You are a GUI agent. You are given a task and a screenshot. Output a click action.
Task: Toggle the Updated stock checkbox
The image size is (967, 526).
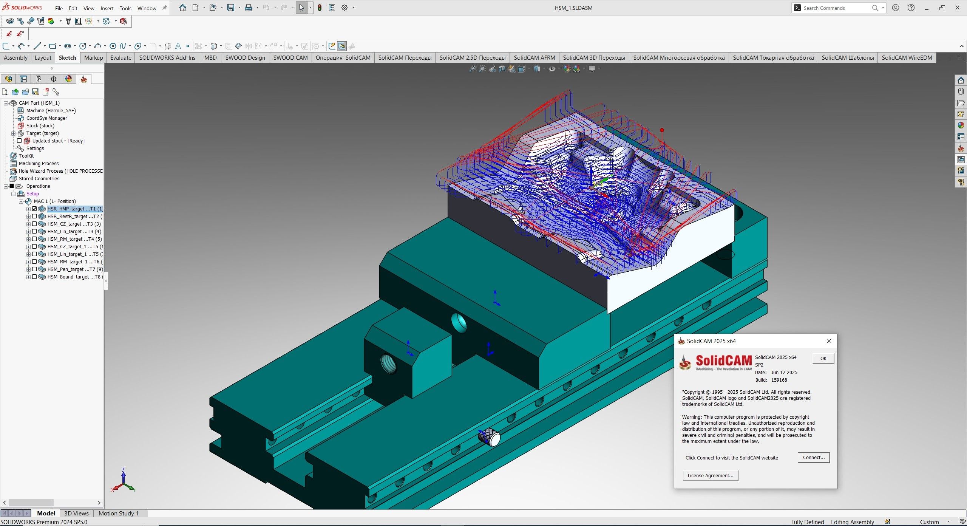(x=20, y=141)
